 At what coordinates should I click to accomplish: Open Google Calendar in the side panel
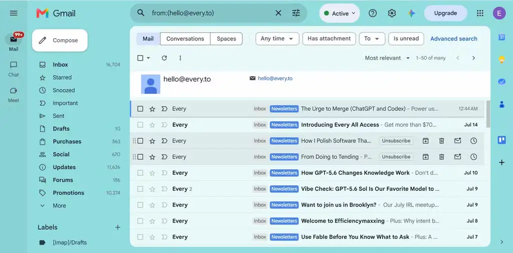point(501,37)
